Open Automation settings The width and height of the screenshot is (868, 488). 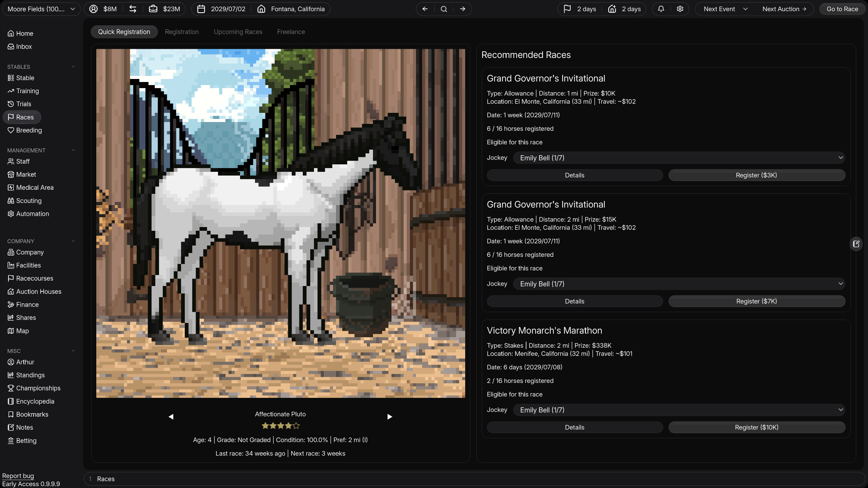[x=28, y=213]
